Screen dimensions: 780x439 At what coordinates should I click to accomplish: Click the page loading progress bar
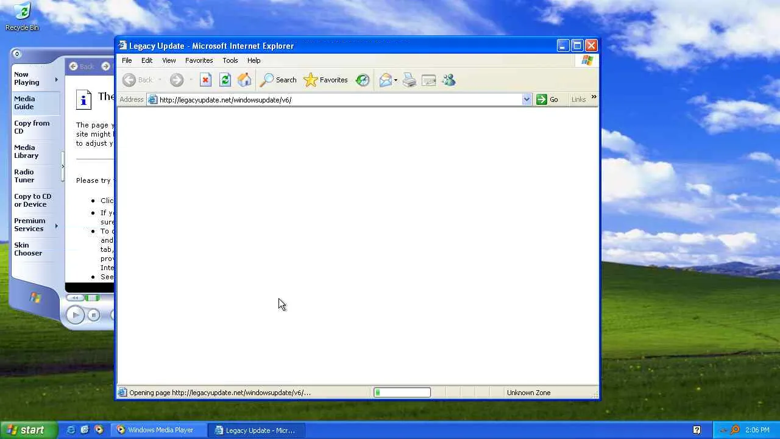[x=402, y=393]
